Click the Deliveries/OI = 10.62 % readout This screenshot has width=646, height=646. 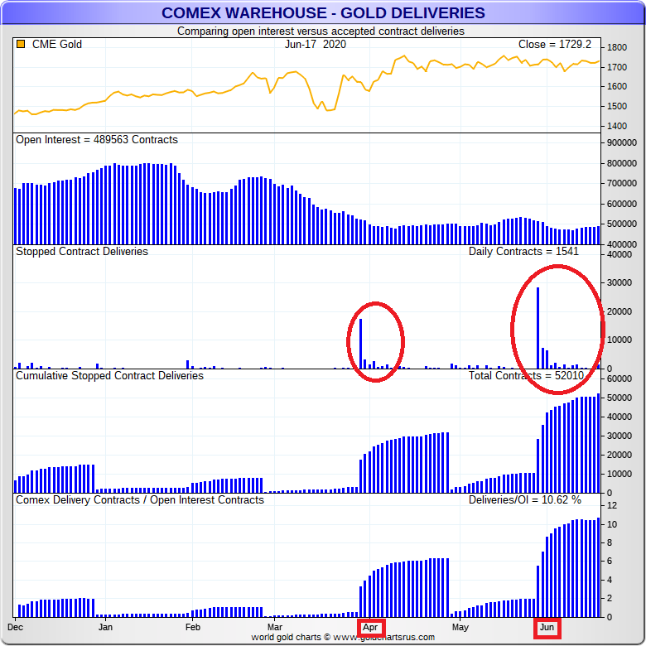pos(525,500)
